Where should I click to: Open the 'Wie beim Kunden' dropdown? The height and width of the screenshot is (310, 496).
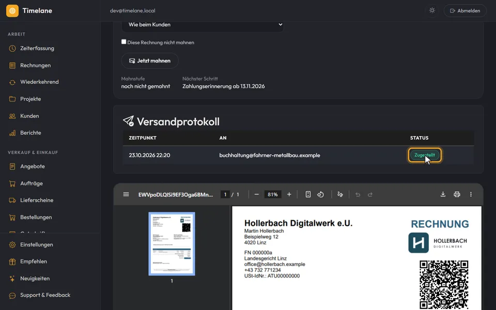203,25
